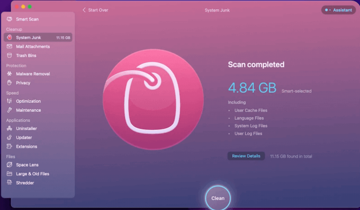Click the Mail Attachments envelope icon

click(x=9, y=46)
